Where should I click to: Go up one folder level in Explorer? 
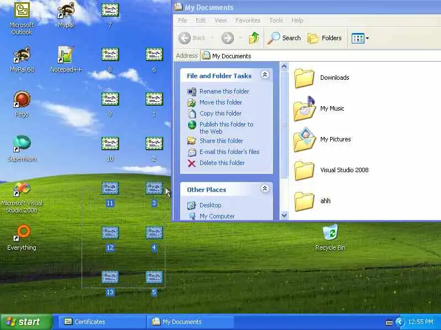[254, 38]
